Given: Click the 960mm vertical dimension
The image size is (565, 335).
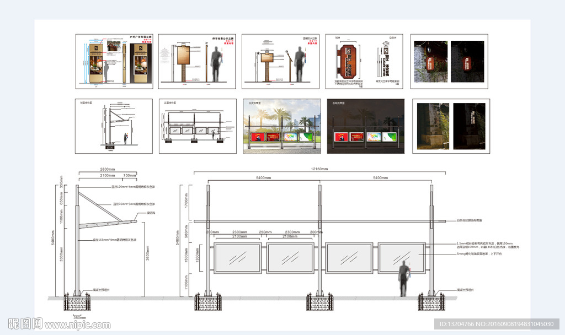Looking at the screenshot, I should point(186,231).
